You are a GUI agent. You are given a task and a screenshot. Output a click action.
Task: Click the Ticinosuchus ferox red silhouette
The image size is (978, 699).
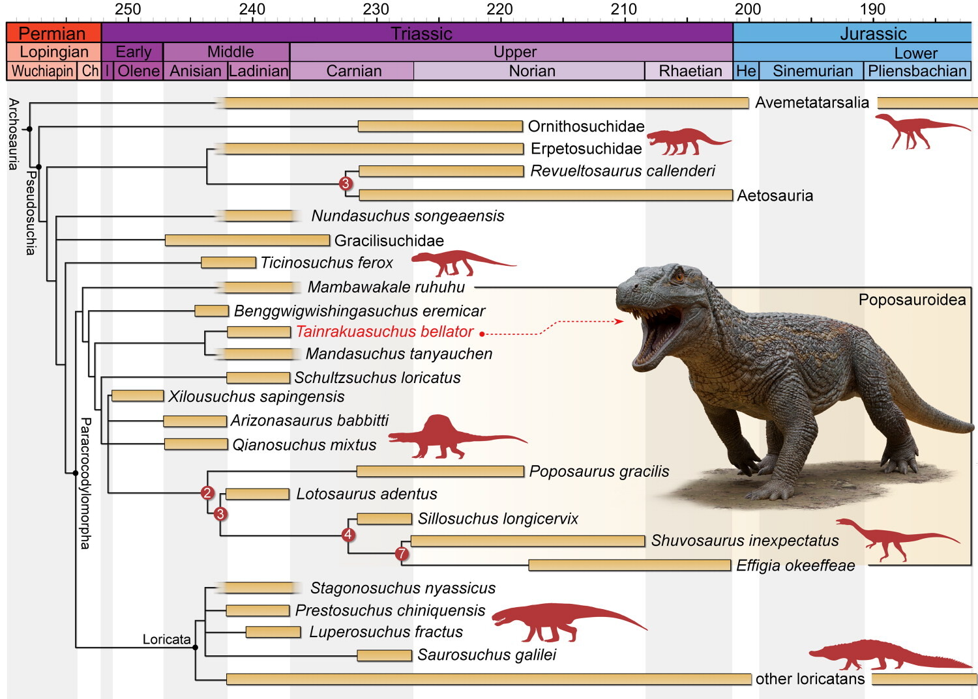[456, 263]
